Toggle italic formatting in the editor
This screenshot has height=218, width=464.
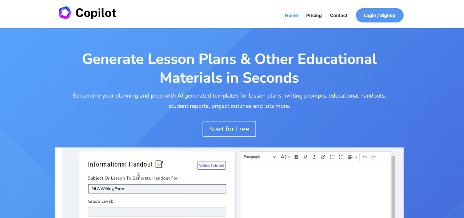coord(314,157)
